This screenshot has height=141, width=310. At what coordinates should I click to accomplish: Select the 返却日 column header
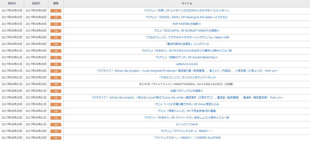(36, 4)
